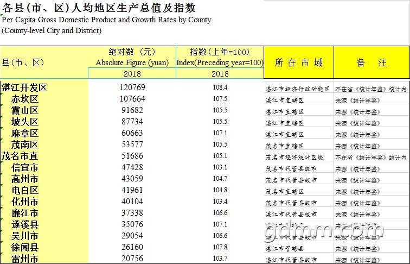
Task: Select the 县(市、区) header cell
Action: (44, 62)
